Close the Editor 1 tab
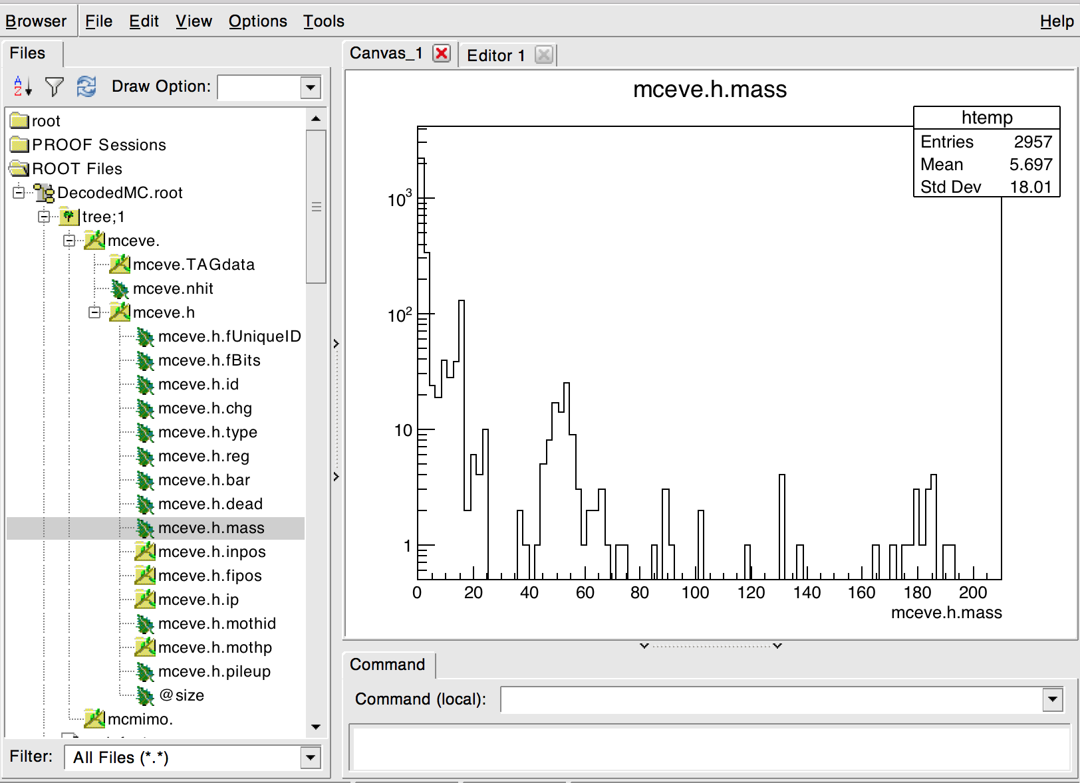 tap(543, 55)
